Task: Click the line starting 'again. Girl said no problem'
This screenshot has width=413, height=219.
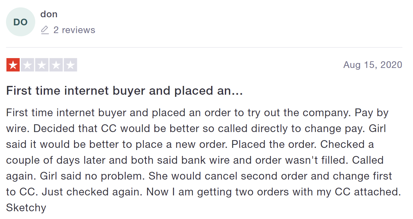Action: pos(199,176)
